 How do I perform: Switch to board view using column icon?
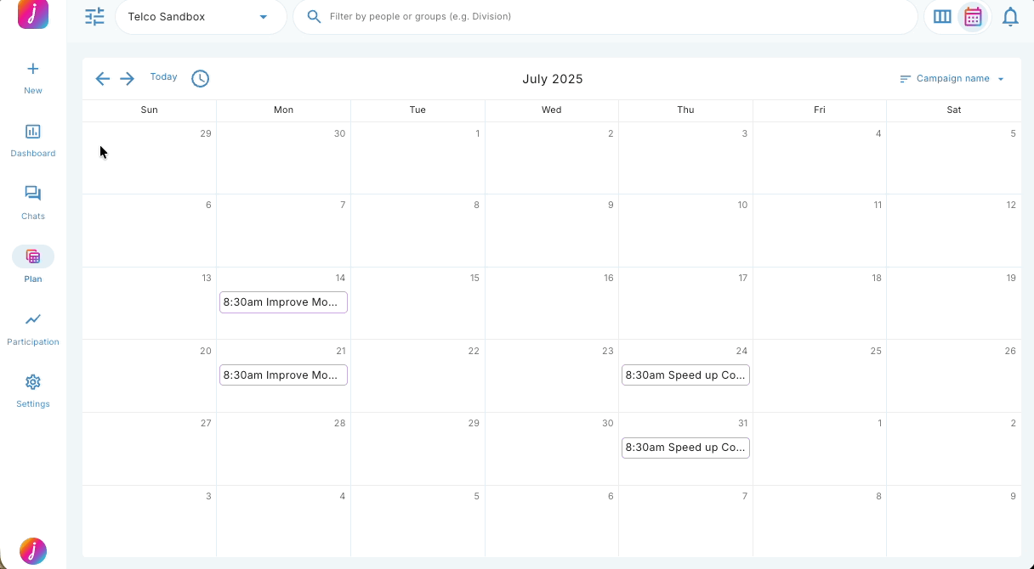pos(942,16)
